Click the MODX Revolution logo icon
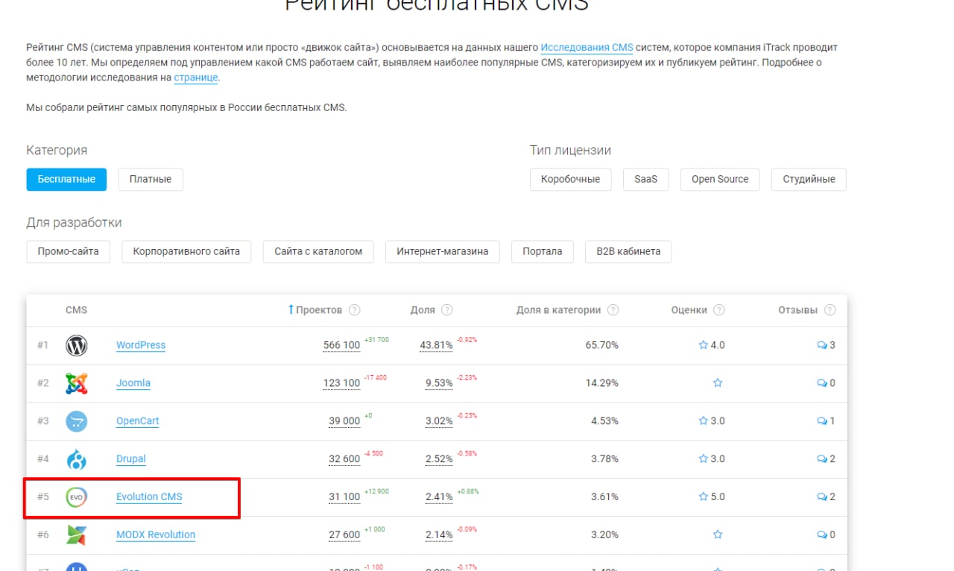 coord(77,534)
